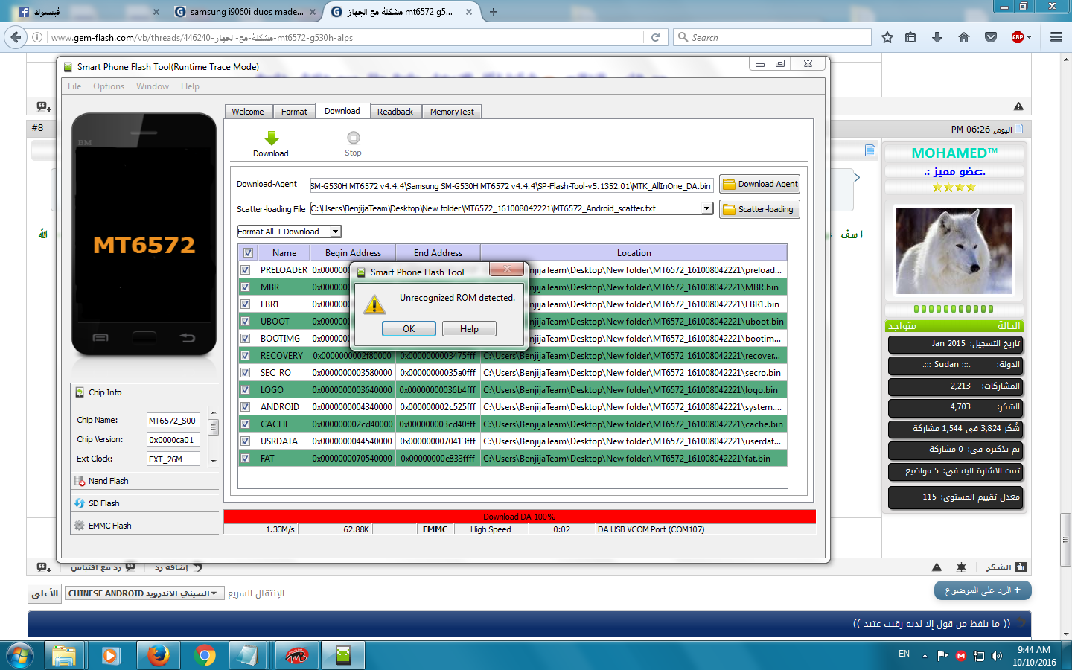Bookmark this page with the star icon

[x=887, y=37]
